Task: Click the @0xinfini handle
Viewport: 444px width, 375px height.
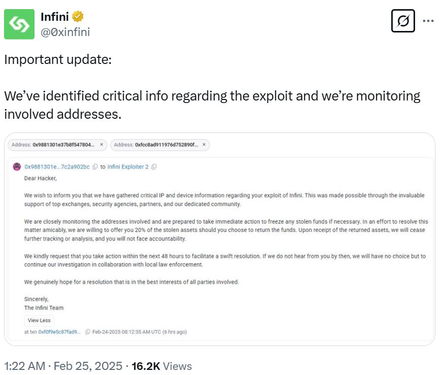Action: [65, 31]
